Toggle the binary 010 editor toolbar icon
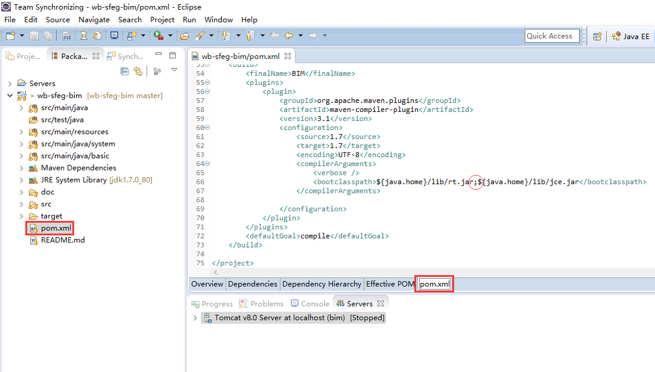This screenshot has width=655, height=372. point(67,36)
